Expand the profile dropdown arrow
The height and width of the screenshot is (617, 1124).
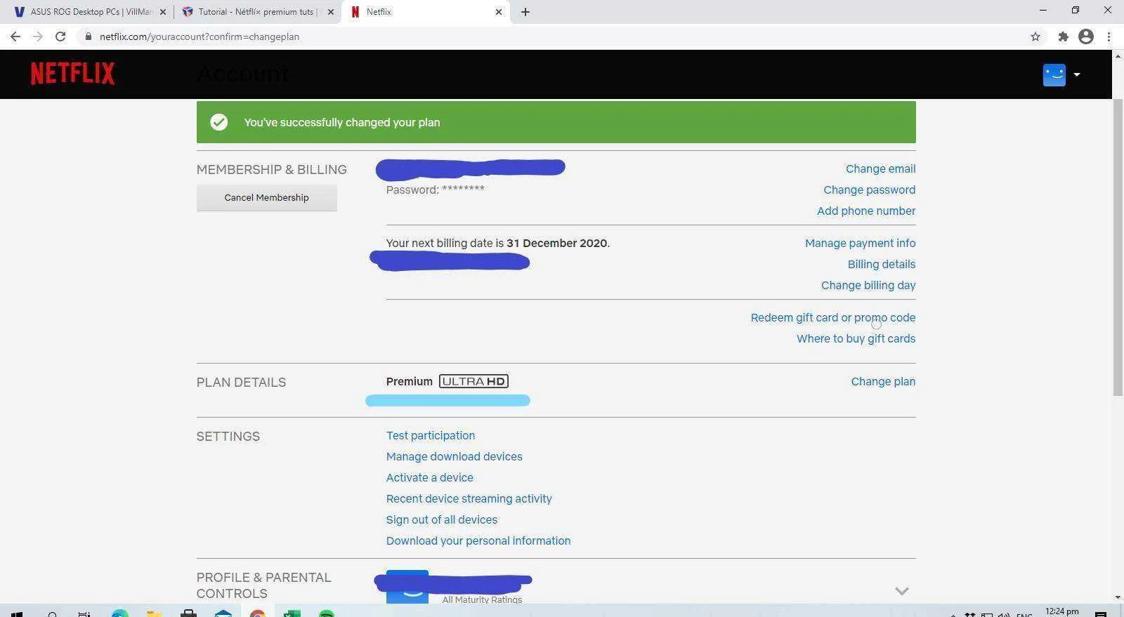pyautogui.click(x=1076, y=74)
